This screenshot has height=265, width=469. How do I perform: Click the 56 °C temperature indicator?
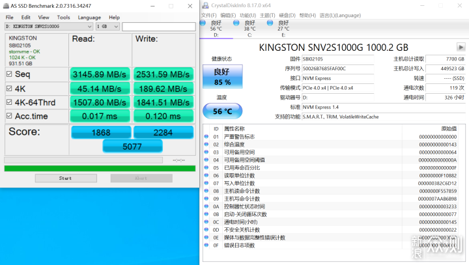coord(221,111)
